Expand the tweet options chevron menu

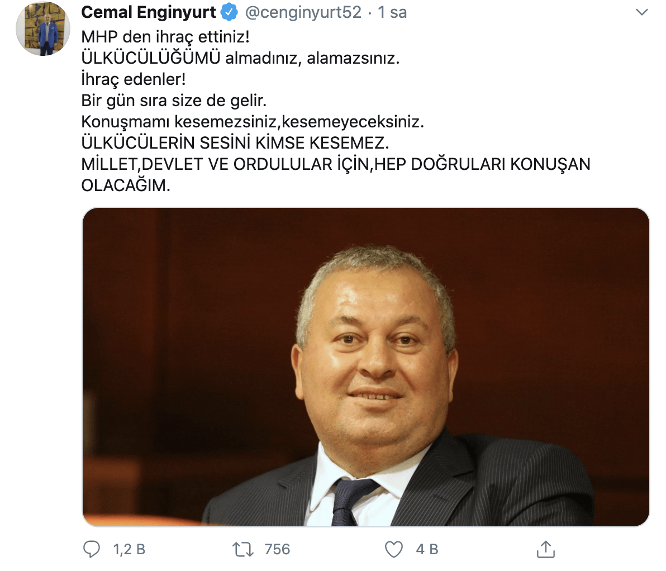641,12
